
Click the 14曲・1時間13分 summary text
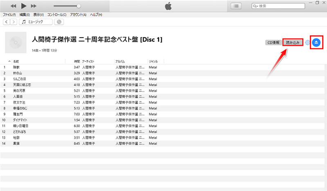pos(45,50)
